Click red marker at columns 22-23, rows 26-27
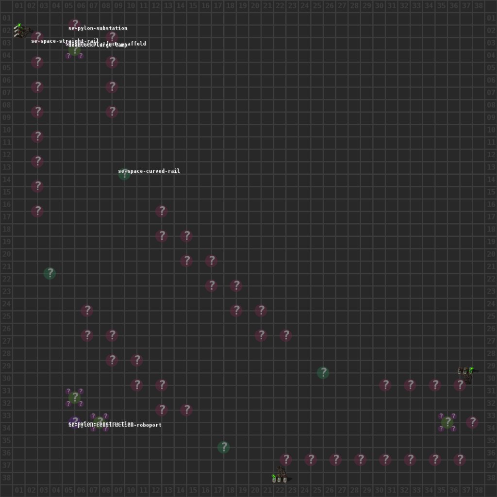This screenshot has height=497, width=497. (286, 335)
